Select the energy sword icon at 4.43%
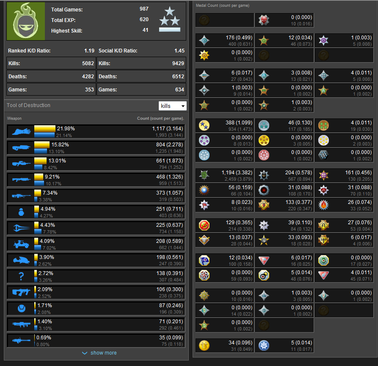 pyautogui.click(x=21, y=228)
